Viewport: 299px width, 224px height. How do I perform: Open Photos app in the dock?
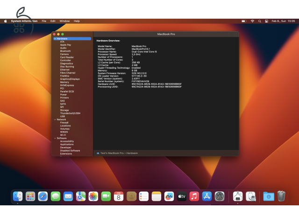(x=93, y=196)
